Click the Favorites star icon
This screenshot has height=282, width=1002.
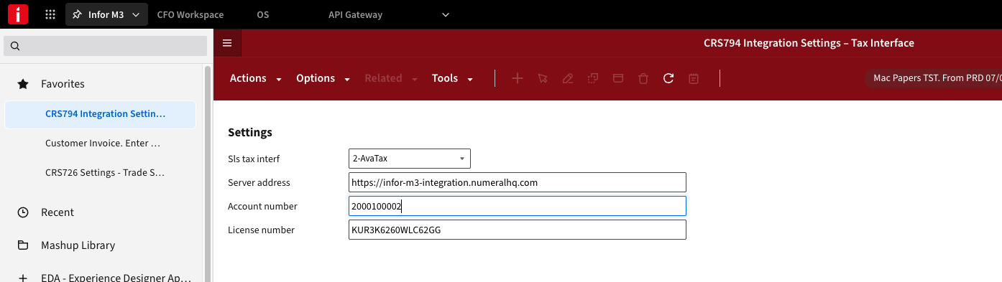[23, 84]
